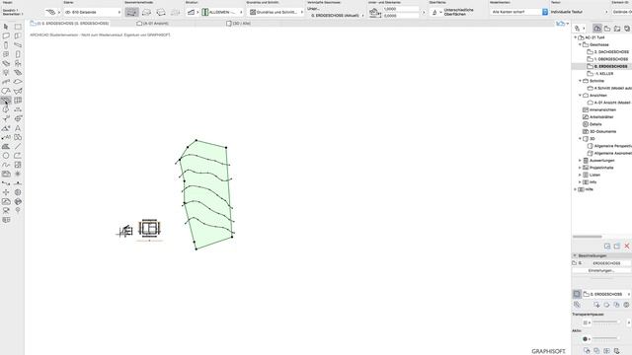The width and height of the screenshot is (632, 355).
Task: Toggle trace reference icon button
Action: 577,294
